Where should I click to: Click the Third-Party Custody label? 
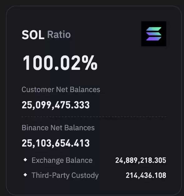click(65, 175)
